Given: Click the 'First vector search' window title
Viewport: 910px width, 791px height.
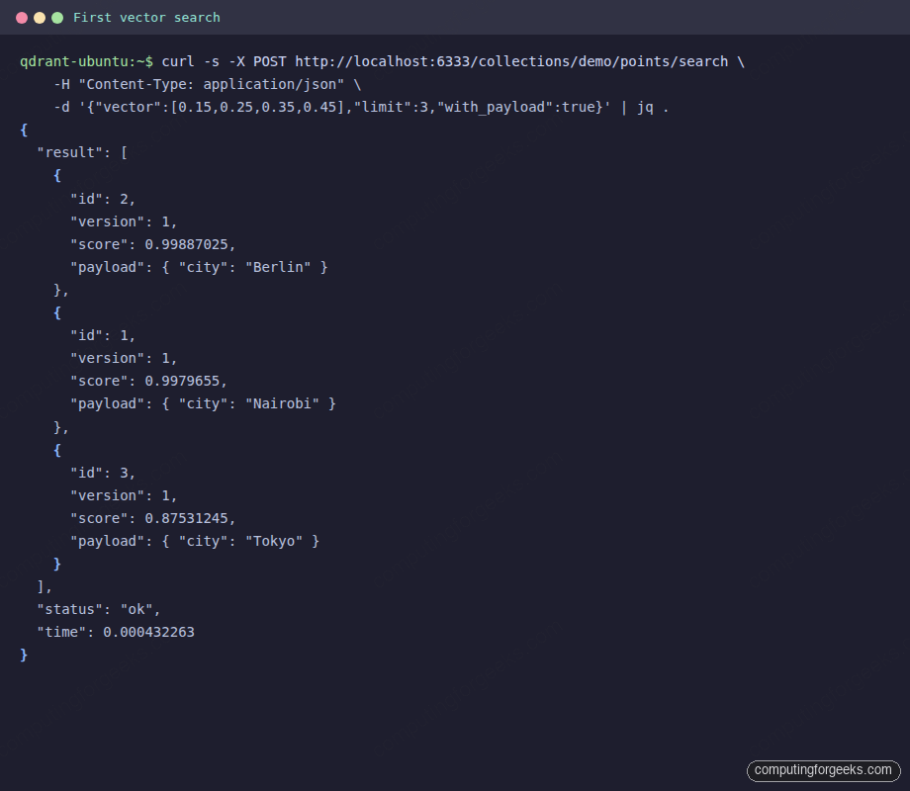Looking at the screenshot, I should coord(146,18).
